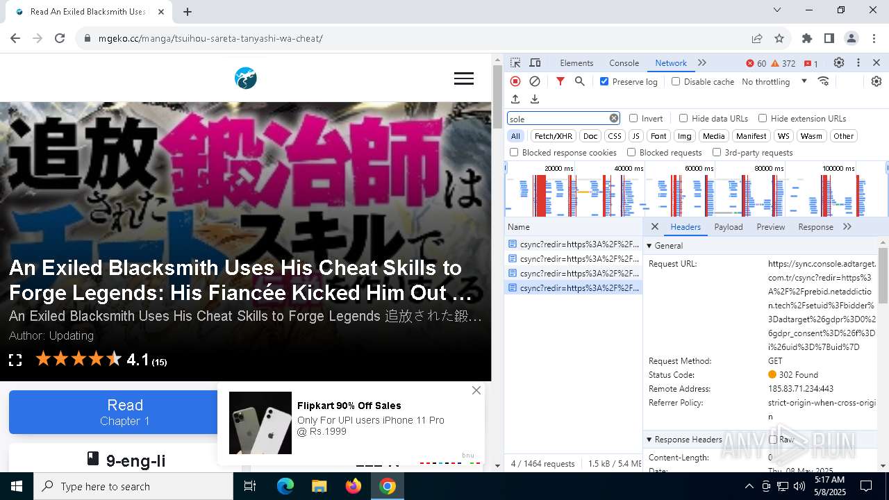
Task: Stop recording network log
Action: pyautogui.click(x=515, y=81)
